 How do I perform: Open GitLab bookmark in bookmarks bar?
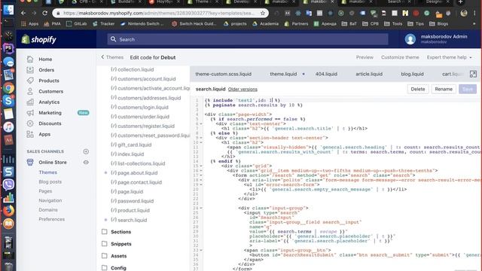click(77, 23)
